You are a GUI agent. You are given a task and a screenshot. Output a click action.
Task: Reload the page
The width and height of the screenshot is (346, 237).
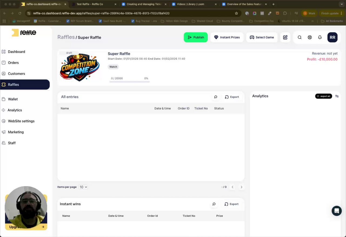pyautogui.click(x=20, y=13)
